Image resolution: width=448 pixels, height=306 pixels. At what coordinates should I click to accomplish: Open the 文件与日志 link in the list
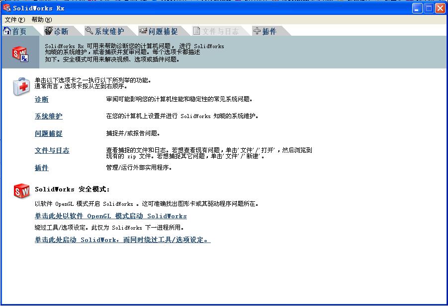(52, 150)
